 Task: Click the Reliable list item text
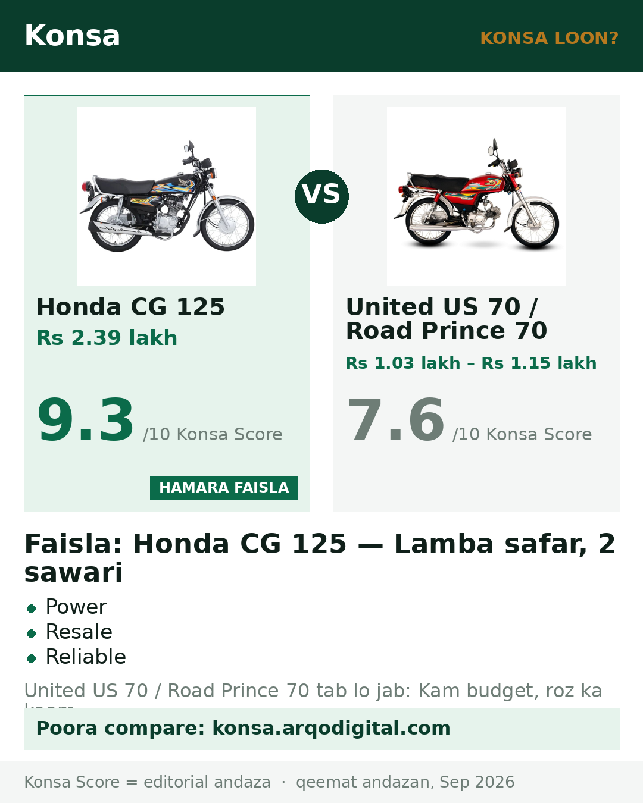pyautogui.click(x=86, y=657)
